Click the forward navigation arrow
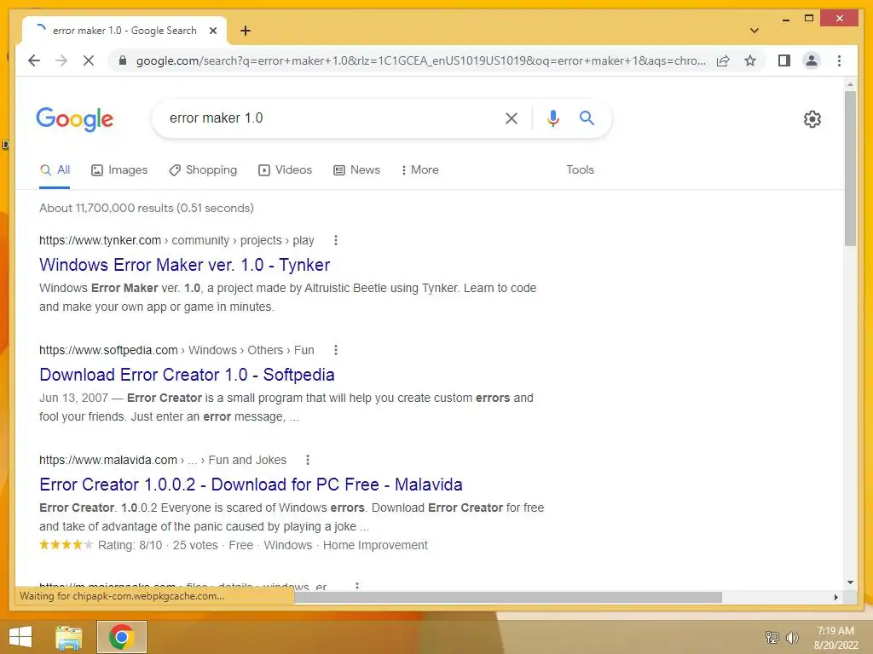The image size is (873, 654). click(61, 60)
